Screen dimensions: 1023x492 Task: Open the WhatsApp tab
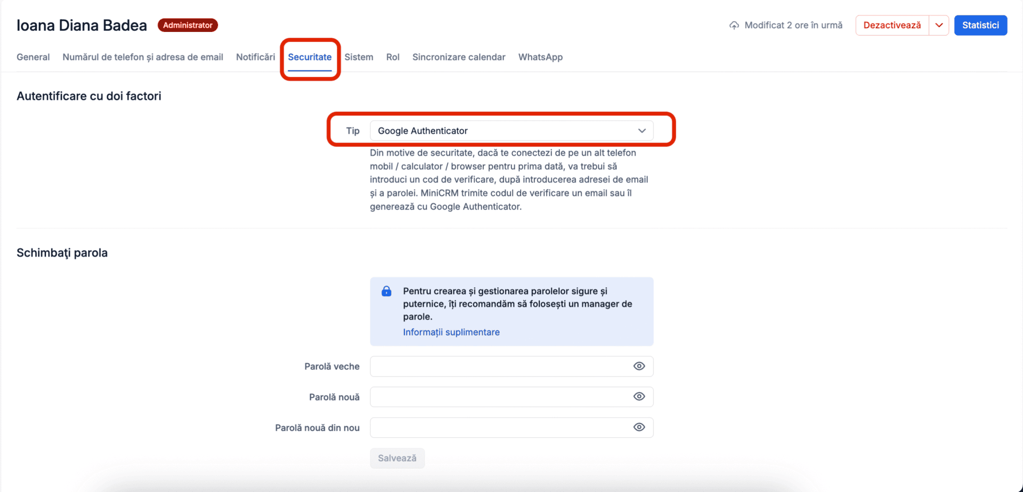click(540, 57)
